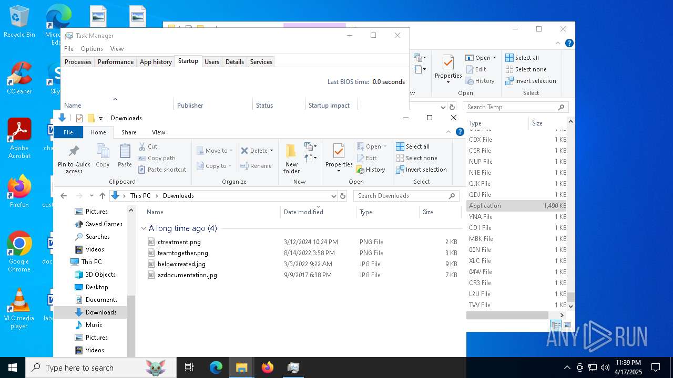The height and width of the screenshot is (378, 673).
Task: Click the Type here to search box
Action: (101, 367)
